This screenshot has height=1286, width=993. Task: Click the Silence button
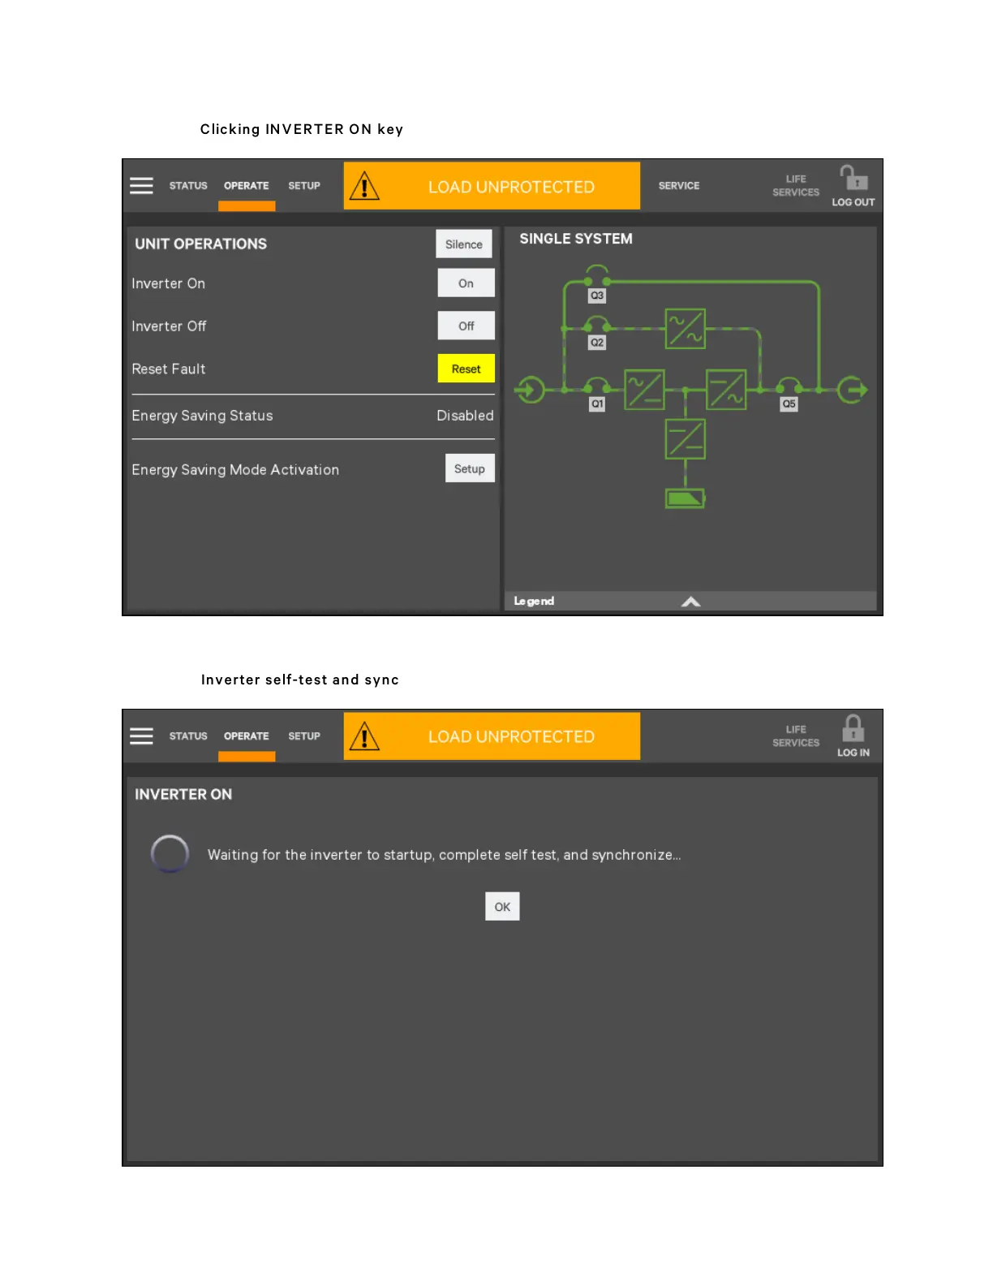(x=464, y=244)
